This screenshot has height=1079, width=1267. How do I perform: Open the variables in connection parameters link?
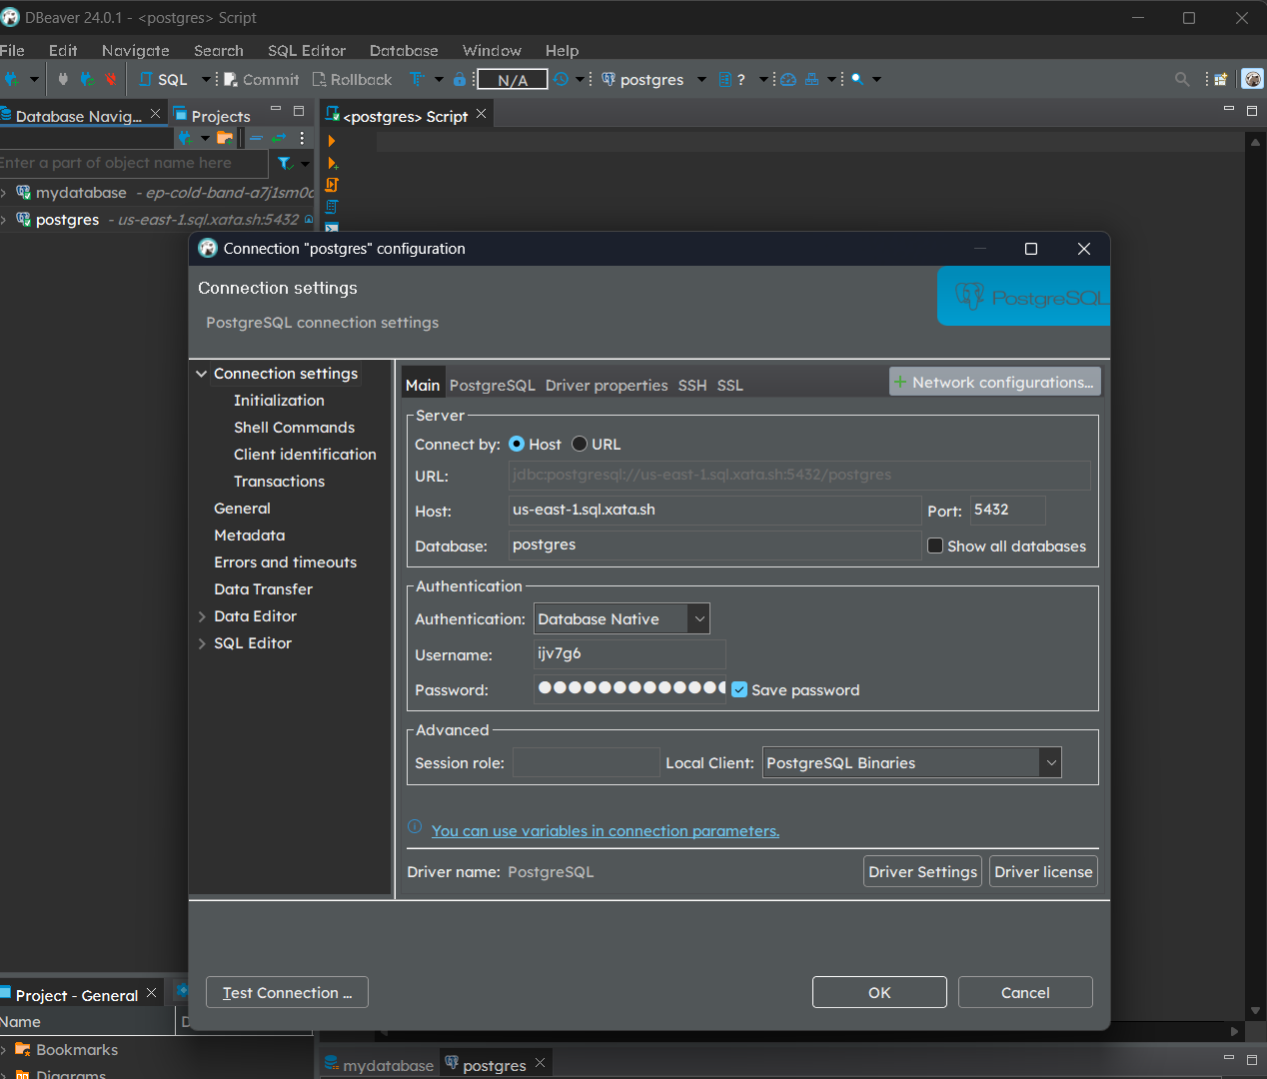point(605,831)
